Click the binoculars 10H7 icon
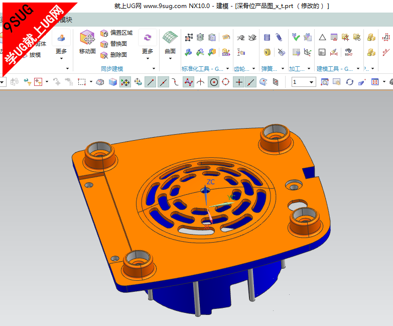 tap(348, 52)
